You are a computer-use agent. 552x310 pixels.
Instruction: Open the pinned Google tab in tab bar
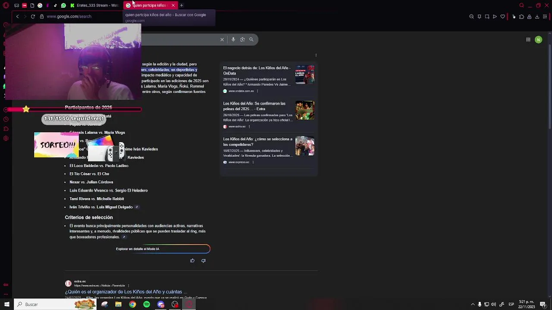40,5
